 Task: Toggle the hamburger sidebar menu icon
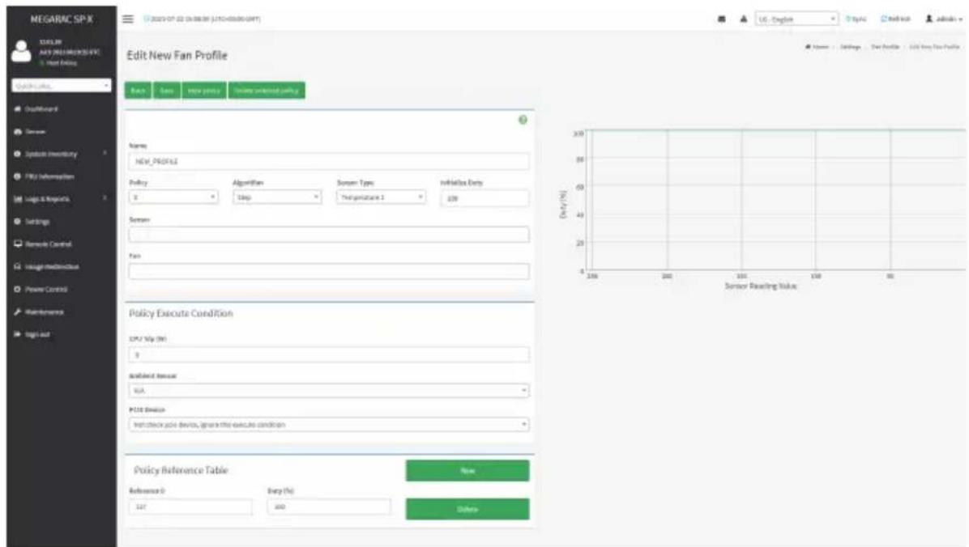pyautogui.click(x=128, y=19)
